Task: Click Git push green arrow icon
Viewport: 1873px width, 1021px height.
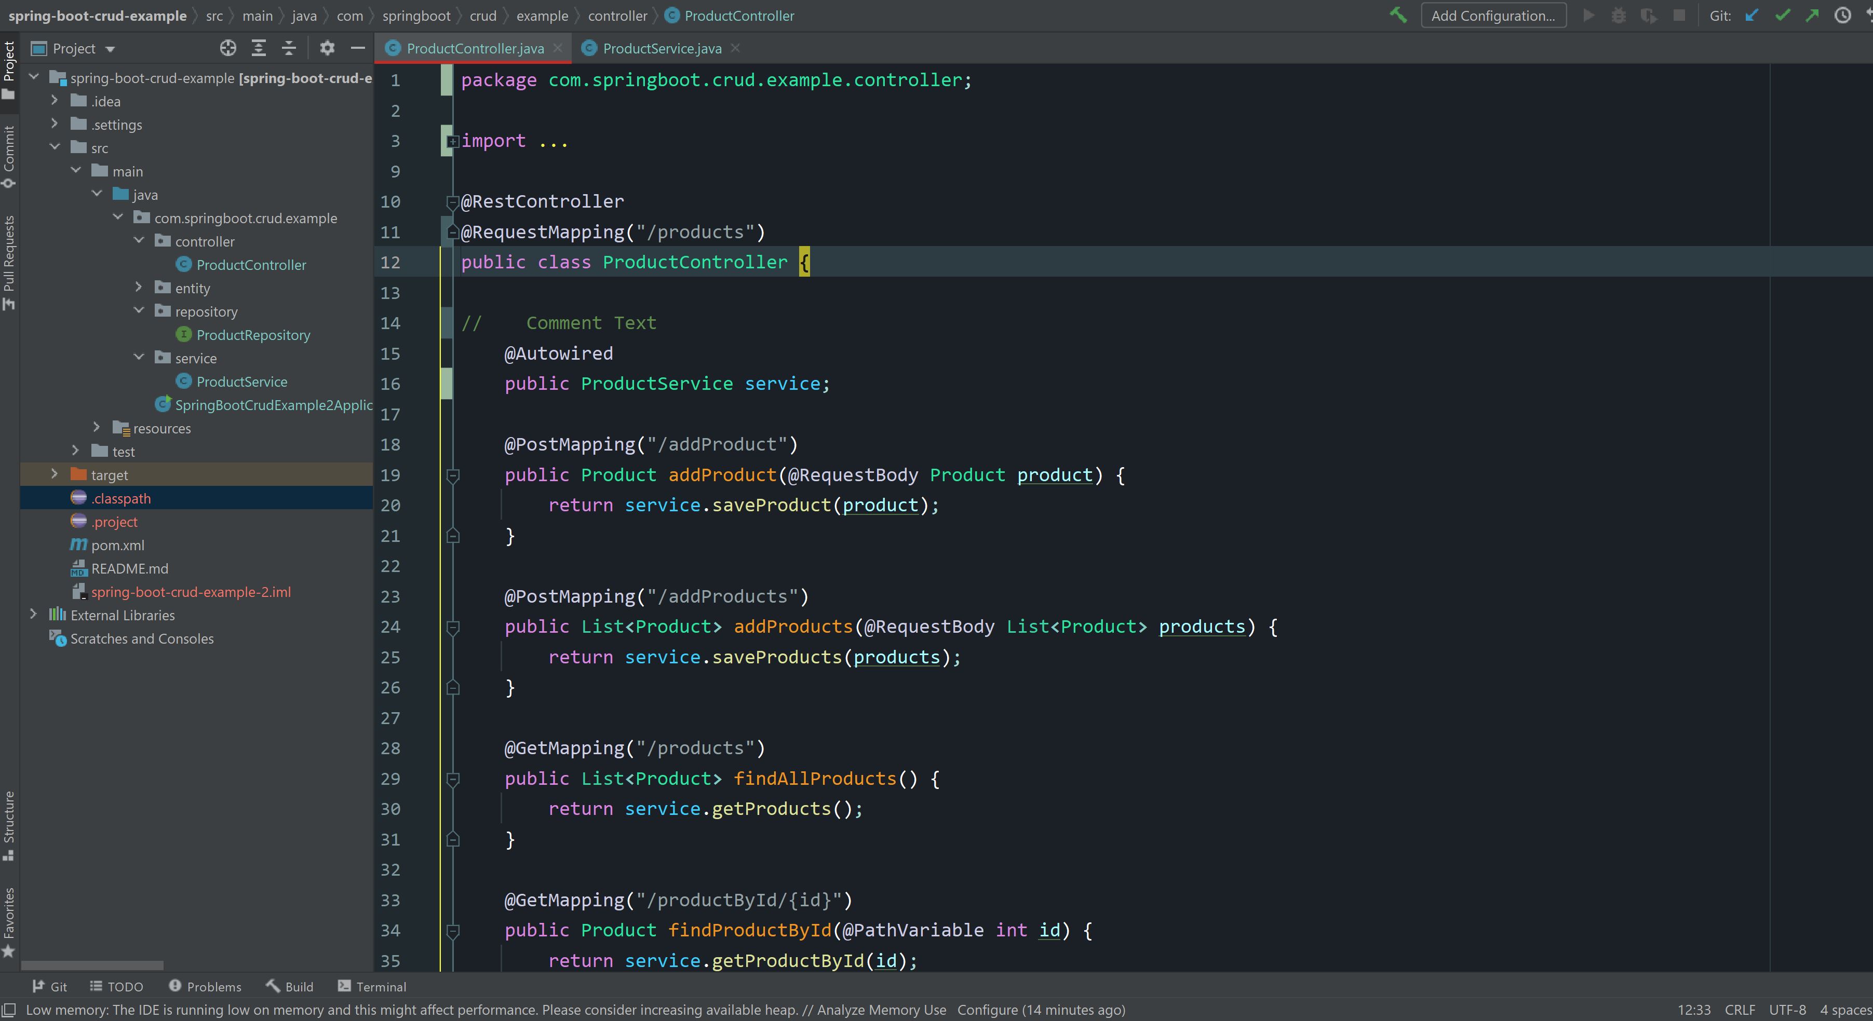Action: click(1812, 15)
